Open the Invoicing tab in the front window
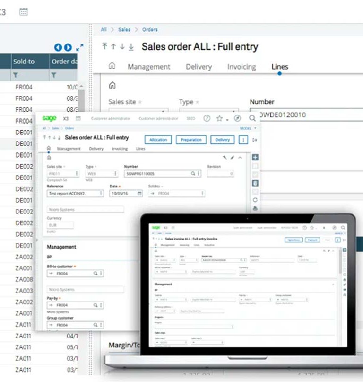This screenshot has height=382, width=363. click(x=120, y=149)
